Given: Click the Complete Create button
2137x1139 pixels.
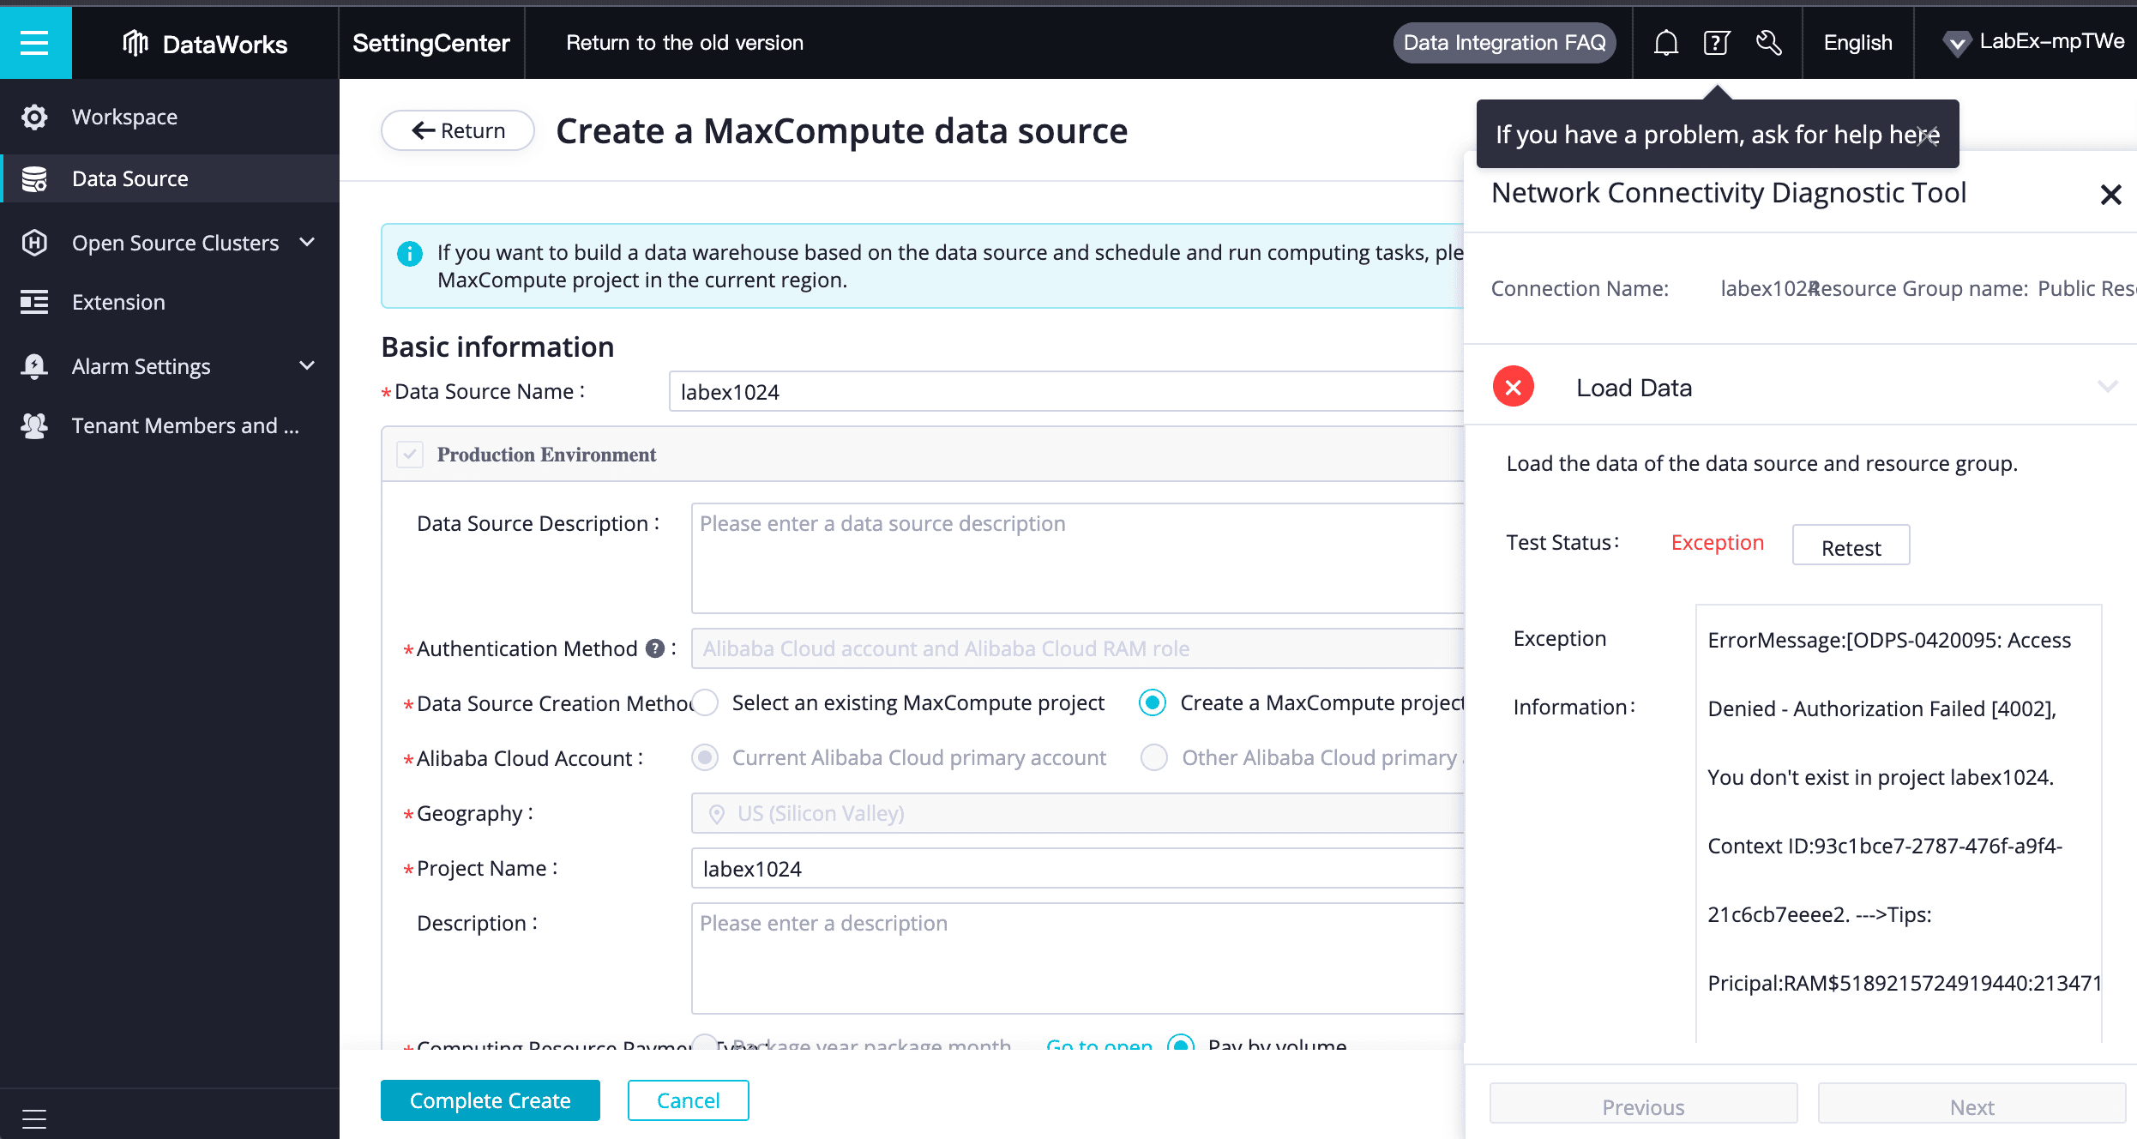Looking at the screenshot, I should (x=491, y=1100).
